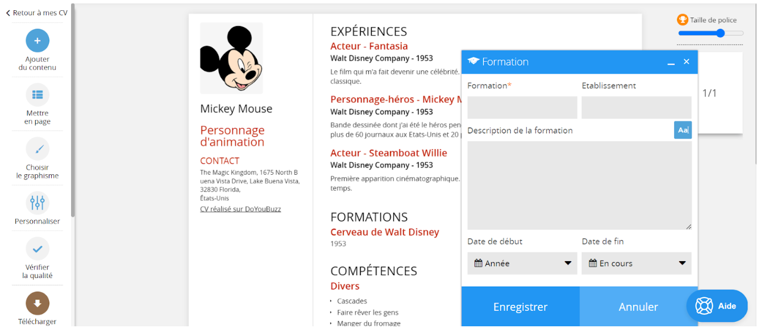Viewport: 757px width, 328px height.
Task: Select the Choisir le graphisme brush icon
Action: coord(38,149)
